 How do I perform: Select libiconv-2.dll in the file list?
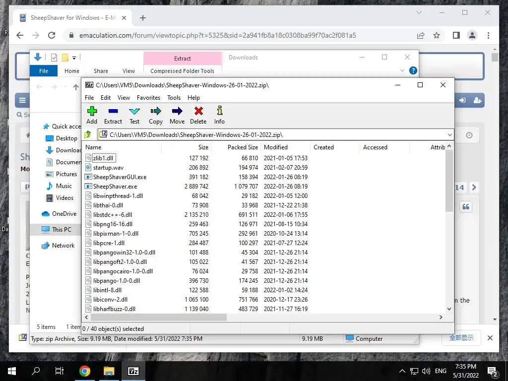pyautogui.click(x=110, y=299)
